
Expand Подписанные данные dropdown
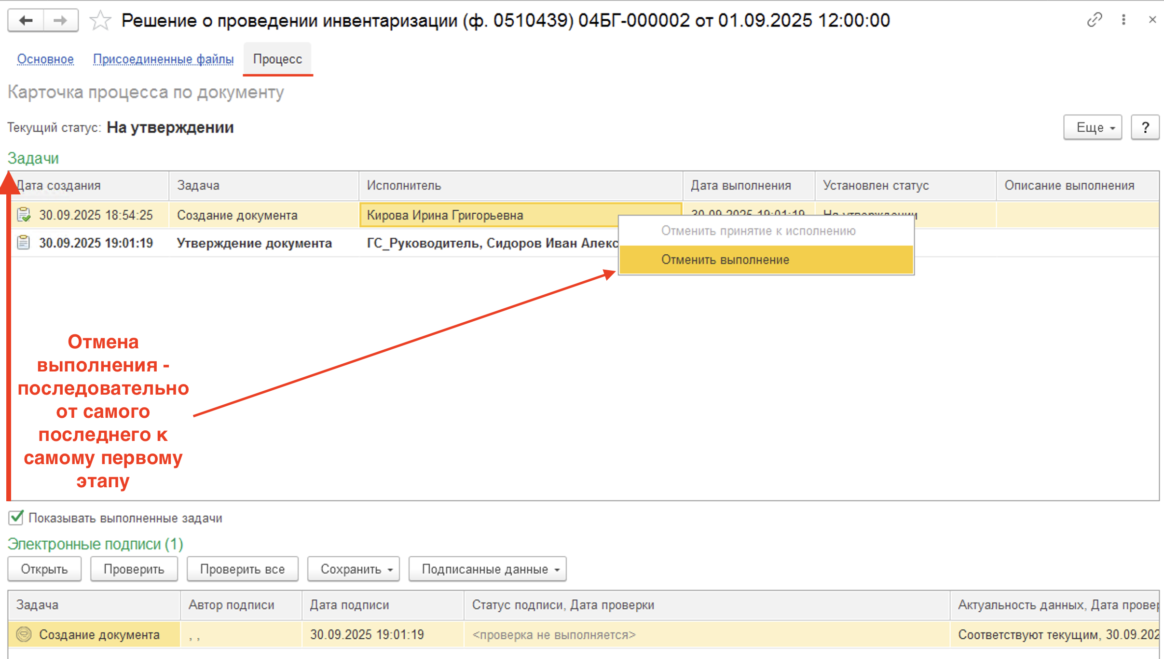coord(487,569)
